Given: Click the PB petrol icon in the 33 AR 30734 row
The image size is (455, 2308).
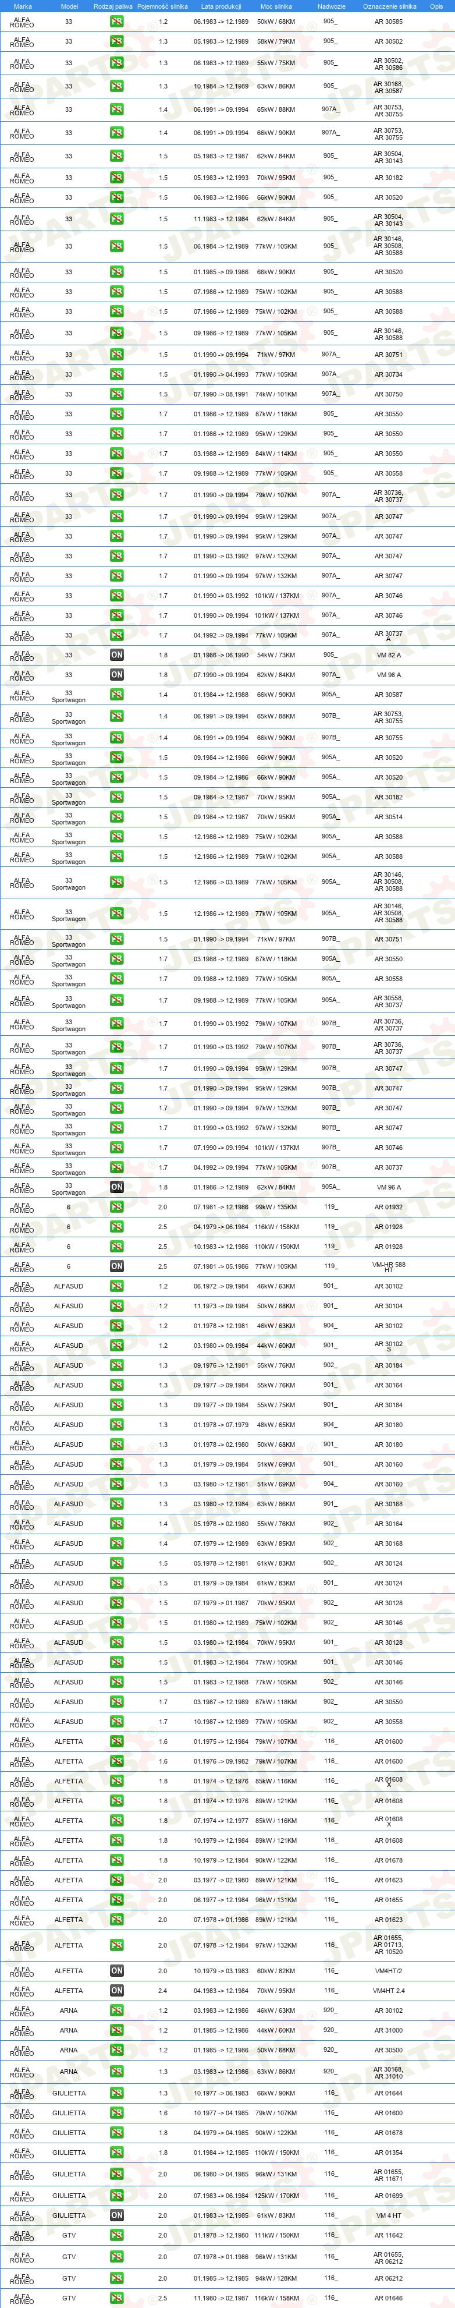Looking at the screenshot, I should click(116, 374).
